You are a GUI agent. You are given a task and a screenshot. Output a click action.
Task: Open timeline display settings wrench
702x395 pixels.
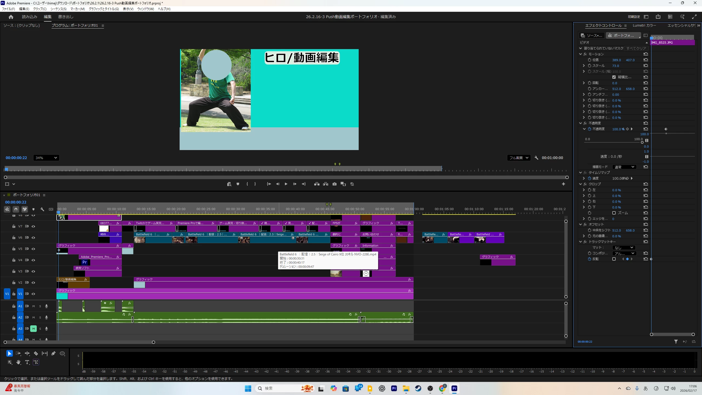point(42,209)
